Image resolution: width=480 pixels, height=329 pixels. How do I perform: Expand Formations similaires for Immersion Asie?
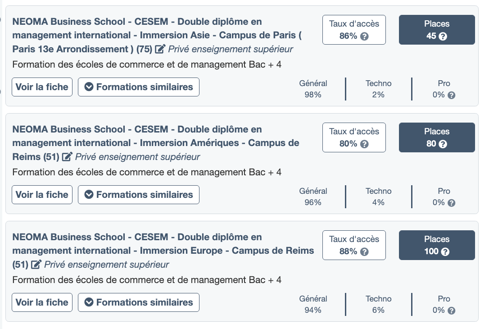tap(139, 87)
